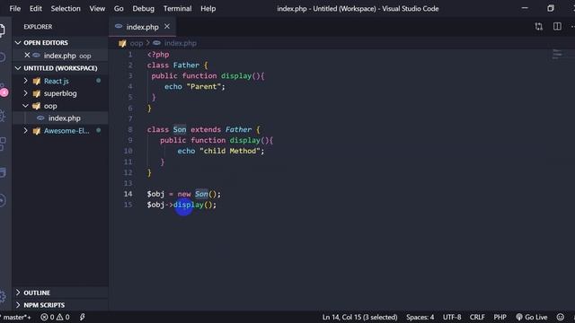The height and width of the screenshot is (323, 575).
Task: Open the Debug view in activity bar
Action: [x=3, y=116]
